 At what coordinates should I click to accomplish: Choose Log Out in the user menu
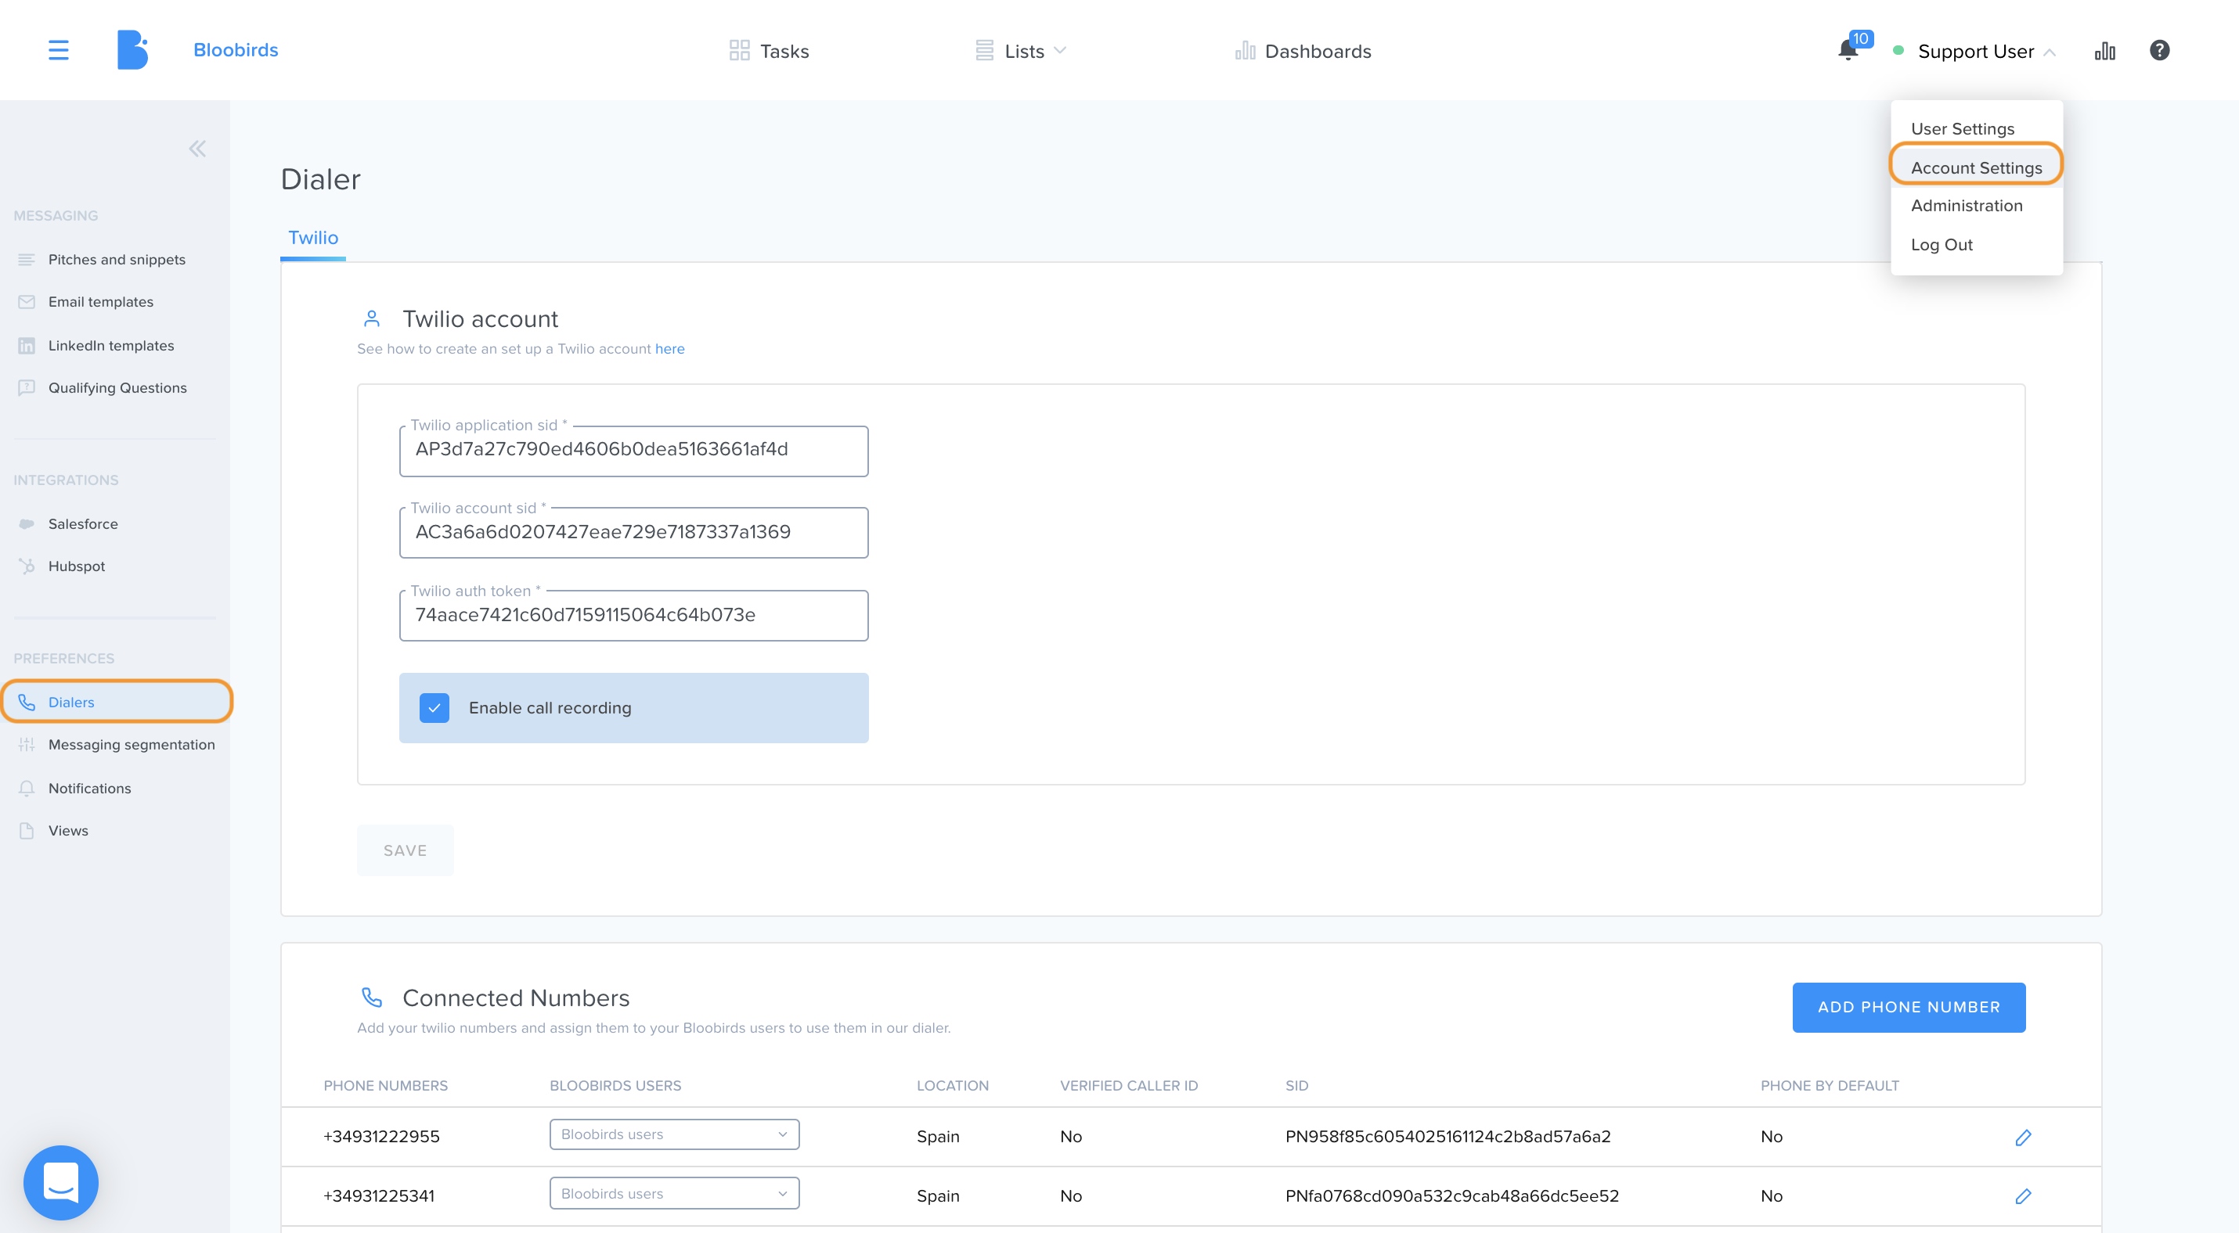tap(1941, 244)
